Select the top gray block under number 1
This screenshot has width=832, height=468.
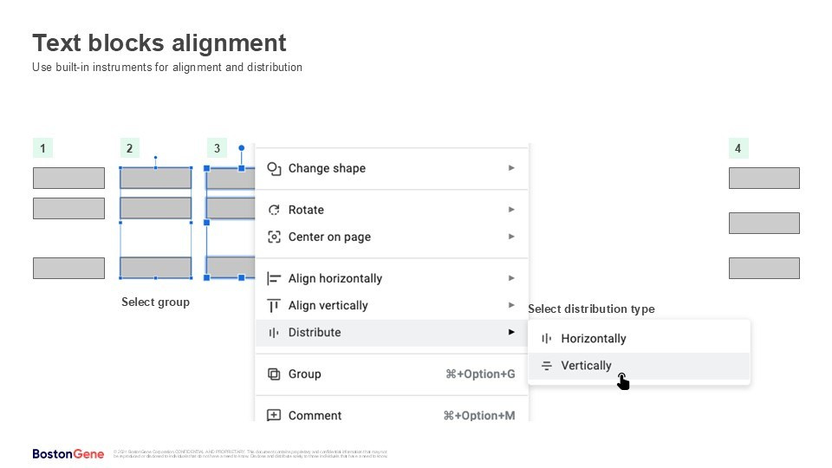[x=68, y=178]
